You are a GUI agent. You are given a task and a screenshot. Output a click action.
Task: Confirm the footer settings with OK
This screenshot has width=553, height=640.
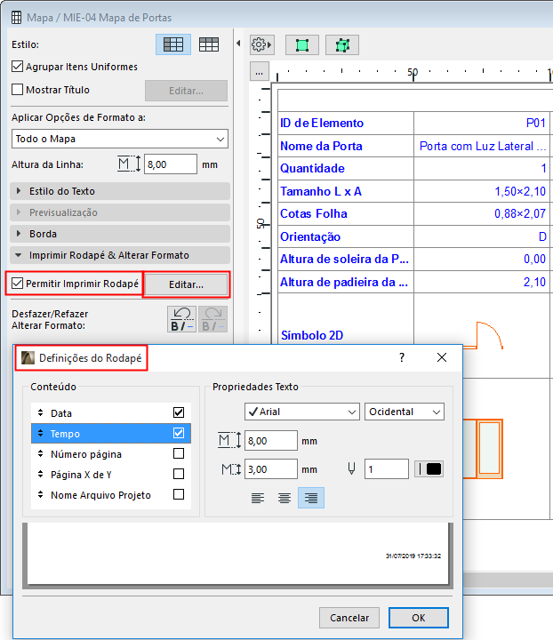click(x=419, y=618)
